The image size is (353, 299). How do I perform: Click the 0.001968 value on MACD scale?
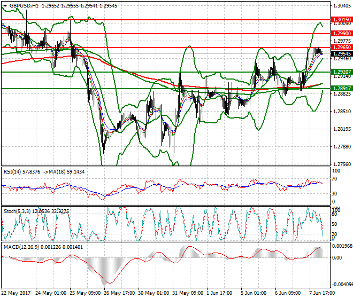click(x=341, y=246)
